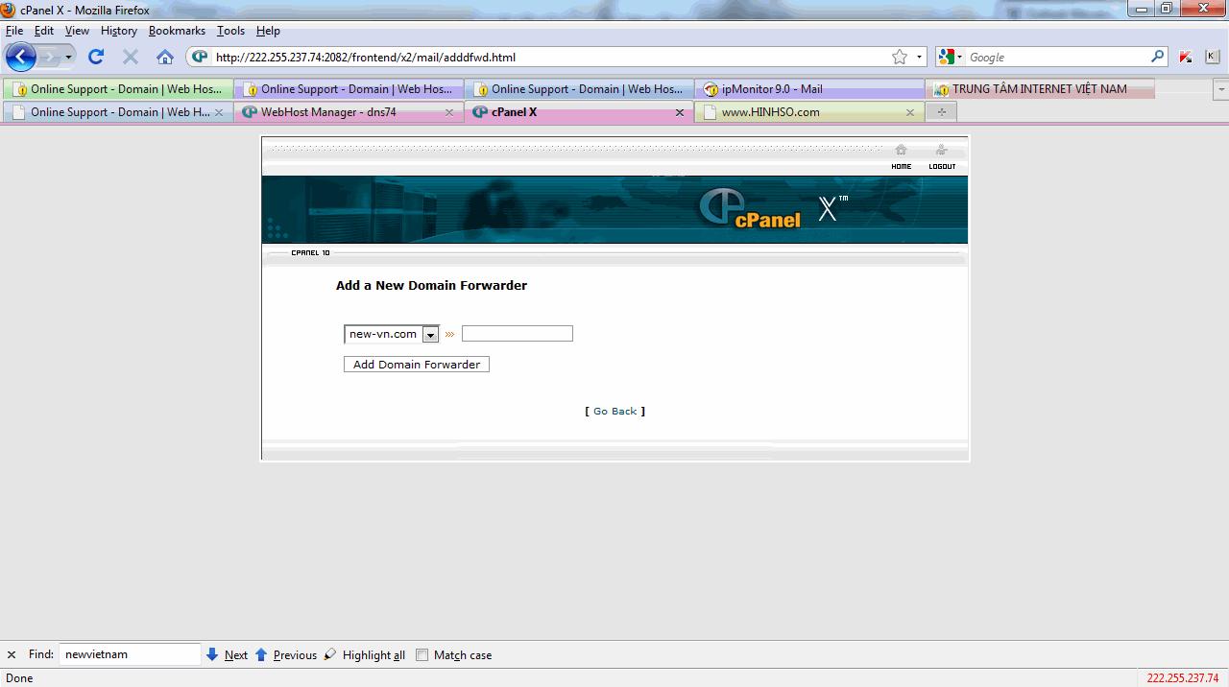Switch to TRUNG TÂM INTERNET VIỆT NAM tab
This screenshot has width=1229, height=687.
1040,89
